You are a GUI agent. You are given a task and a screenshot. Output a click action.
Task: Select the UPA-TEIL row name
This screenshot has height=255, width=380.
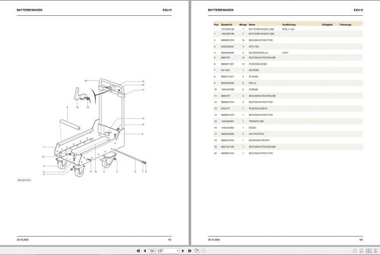click(x=254, y=46)
